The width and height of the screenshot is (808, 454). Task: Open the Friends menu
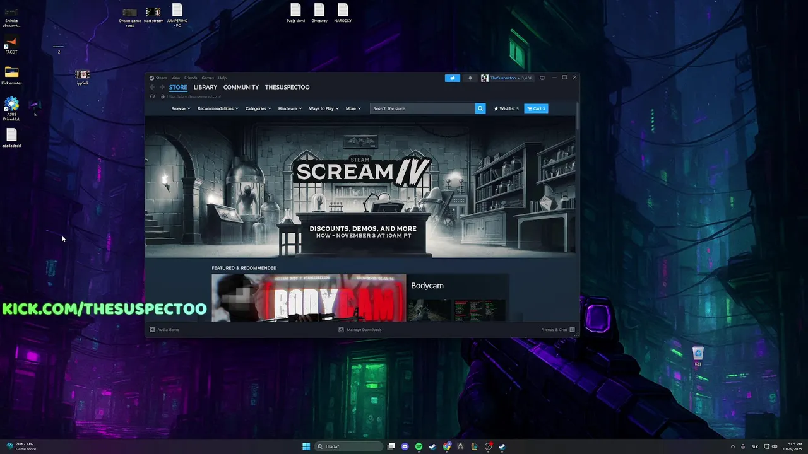point(191,78)
